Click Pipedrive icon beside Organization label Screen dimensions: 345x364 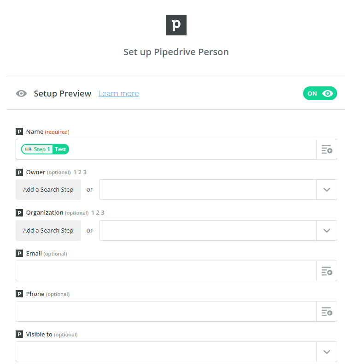(19, 213)
